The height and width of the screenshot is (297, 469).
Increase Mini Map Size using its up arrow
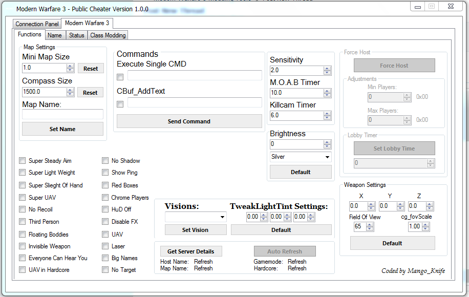(70, 66)
